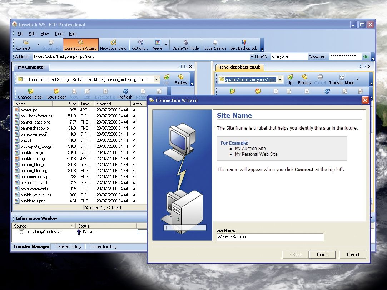Open the Edit menu
387x290 pixels.
[32, 34]
